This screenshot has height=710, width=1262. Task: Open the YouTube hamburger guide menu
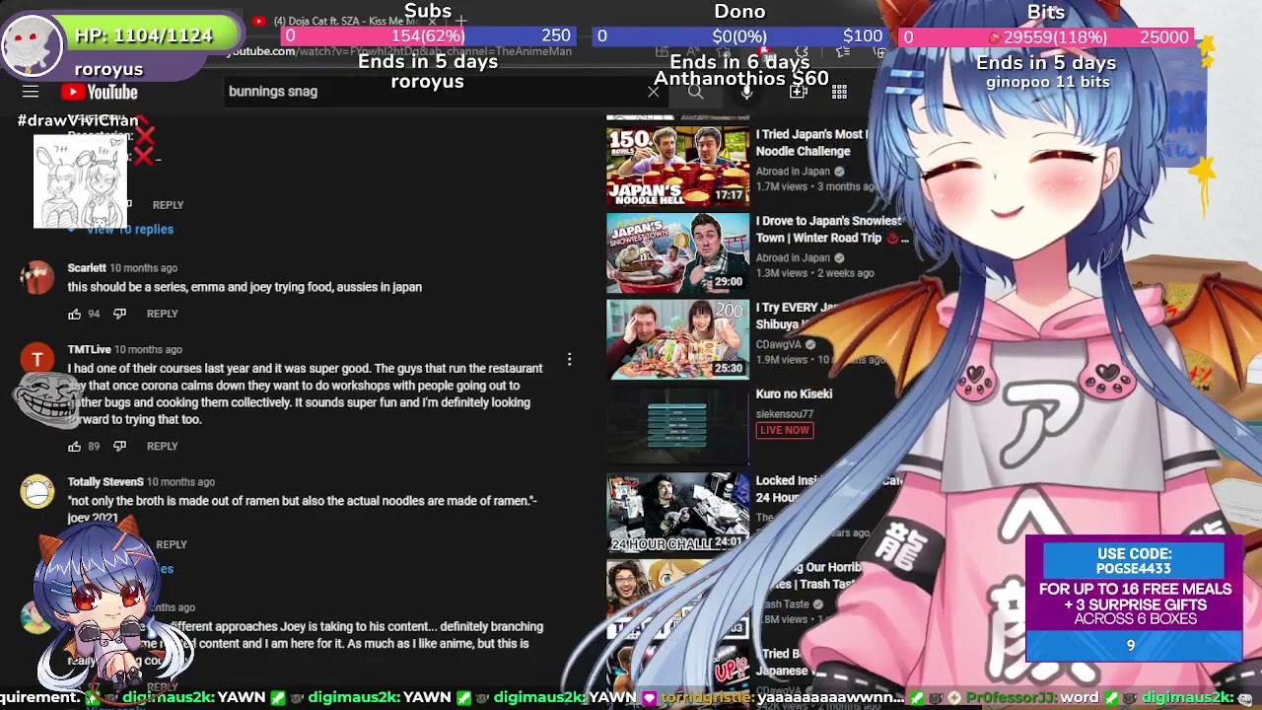31,92
